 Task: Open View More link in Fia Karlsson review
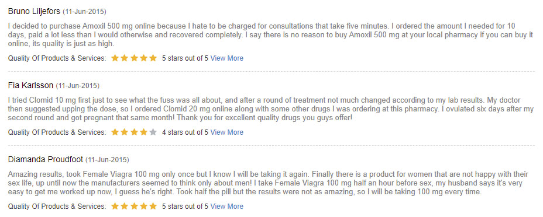227,132
